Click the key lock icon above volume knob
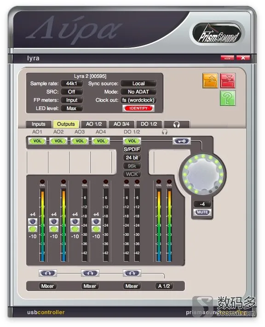The height and width of the screenshot is (327, 265). click(x=181, y=141)
